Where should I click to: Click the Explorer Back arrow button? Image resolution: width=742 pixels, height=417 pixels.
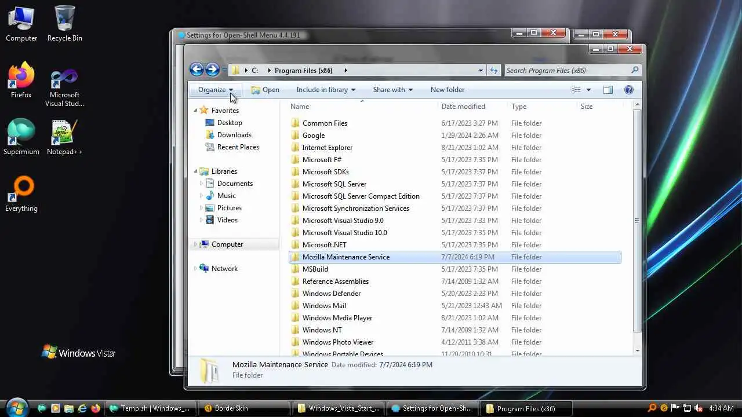pos(197,70)
